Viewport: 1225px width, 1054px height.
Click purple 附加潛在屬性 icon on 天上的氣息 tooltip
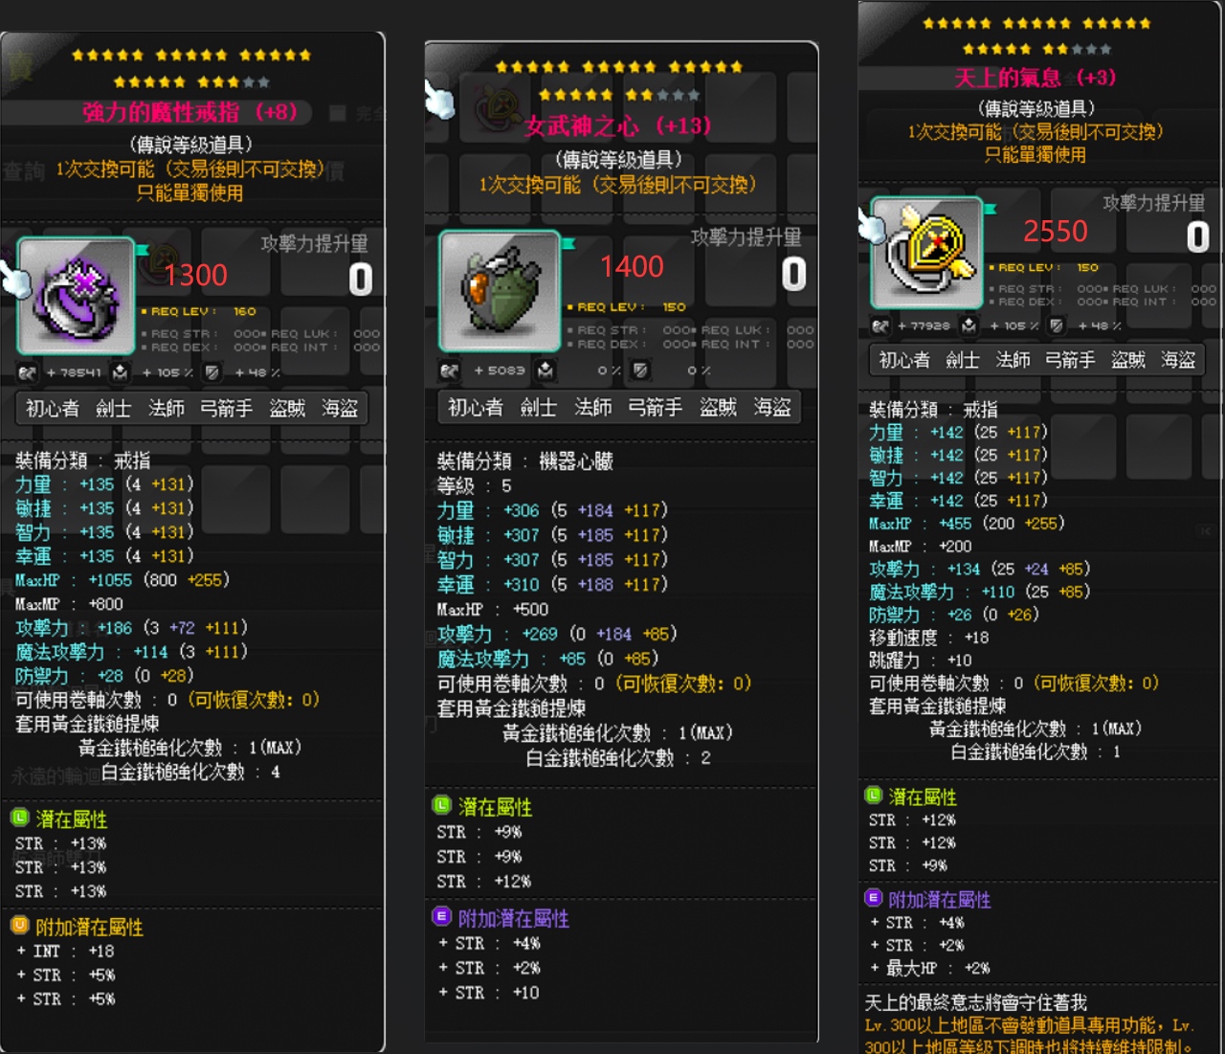point(873,898)
